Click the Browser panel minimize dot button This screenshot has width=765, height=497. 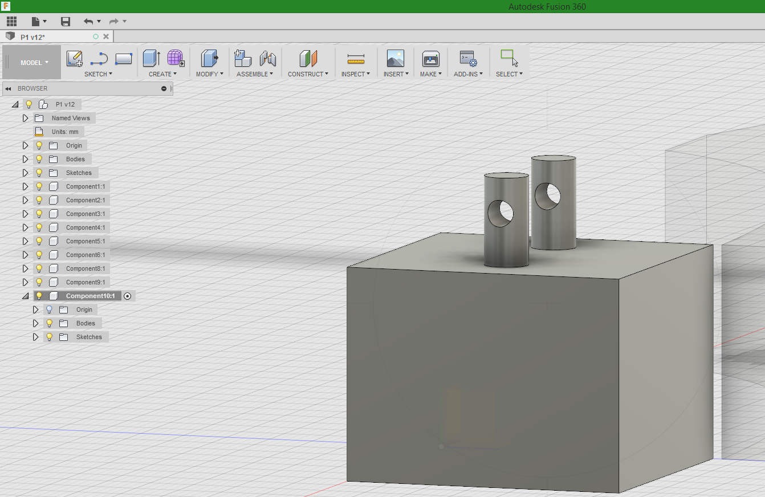click(164, 88)
